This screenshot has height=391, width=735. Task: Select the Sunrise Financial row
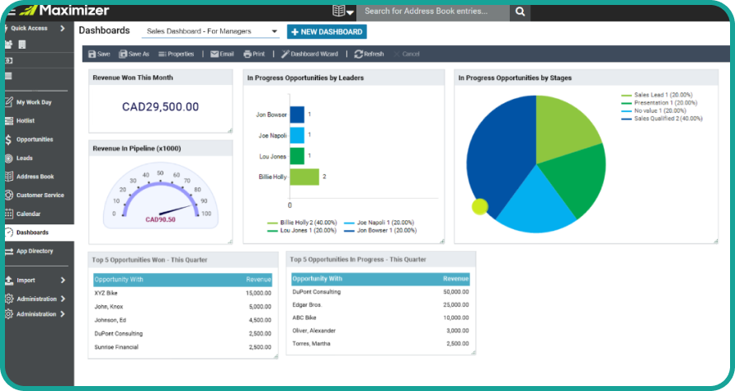coord(183,347)
